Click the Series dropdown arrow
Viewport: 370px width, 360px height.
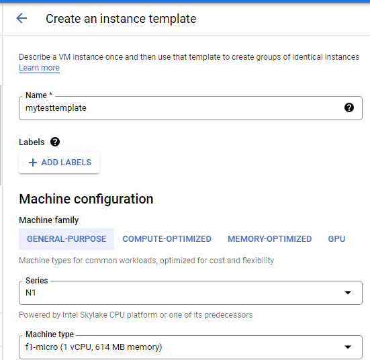pyautogui.click(x=348, y=292)
